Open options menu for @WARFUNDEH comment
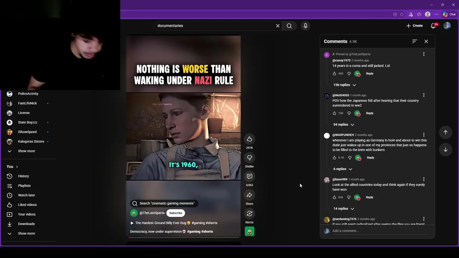This screenshot has width=459, height=258. tap(424, 135)
